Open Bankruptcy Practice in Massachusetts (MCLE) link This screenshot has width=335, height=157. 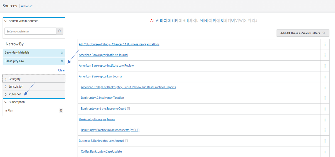(x=110, y=130)
